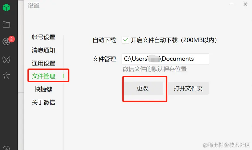Screen dimensions: 252x150
Task: Go to the 通用设置 settings section
Action: (x=43, y=63)
